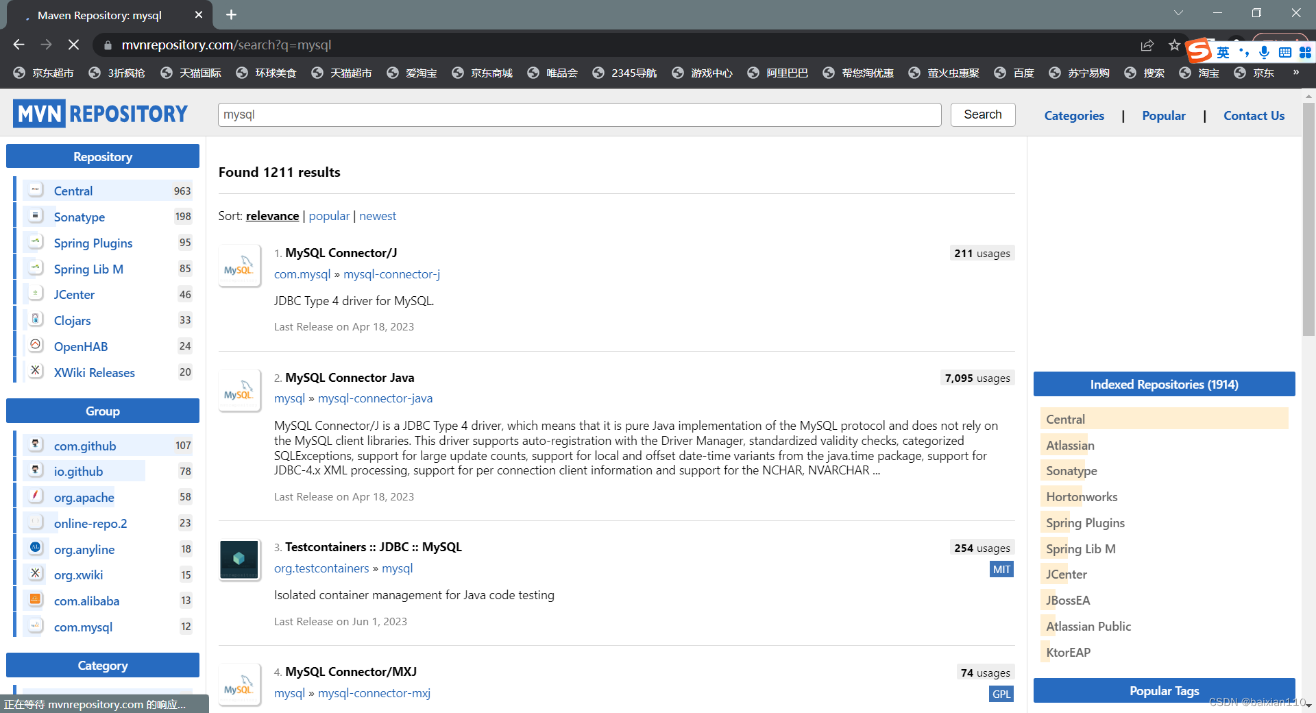Click the org.xwiki group icon
This screenshot has height=713, width=1316.
[36, 574]
